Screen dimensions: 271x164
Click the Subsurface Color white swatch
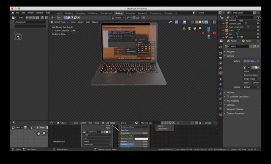coord(141,139)
